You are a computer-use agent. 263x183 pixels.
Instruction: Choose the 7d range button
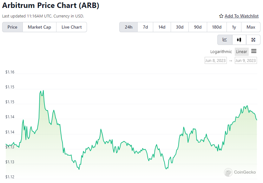[145, 27]
